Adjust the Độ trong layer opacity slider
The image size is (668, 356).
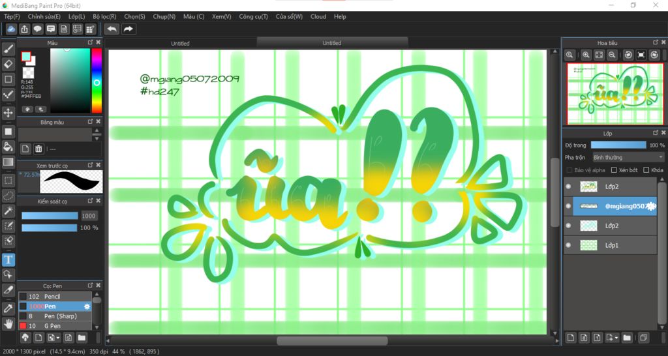pyautogui.click(x=618, y=145)
